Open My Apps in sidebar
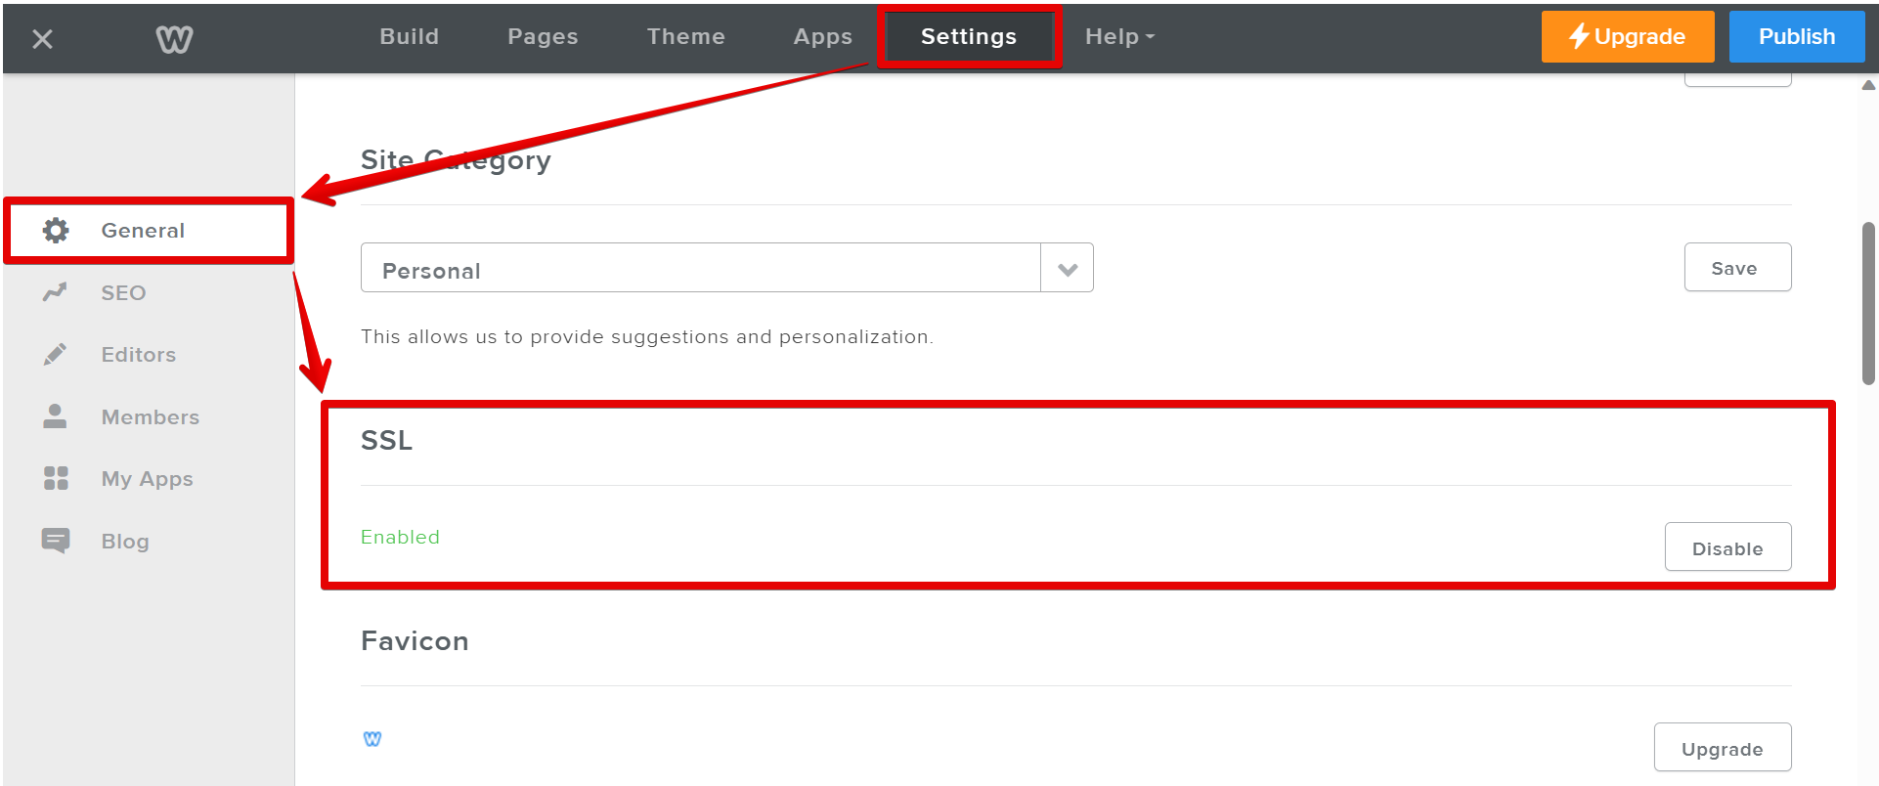The height and width of the screenshot is (786, 1879). point(149,478)
